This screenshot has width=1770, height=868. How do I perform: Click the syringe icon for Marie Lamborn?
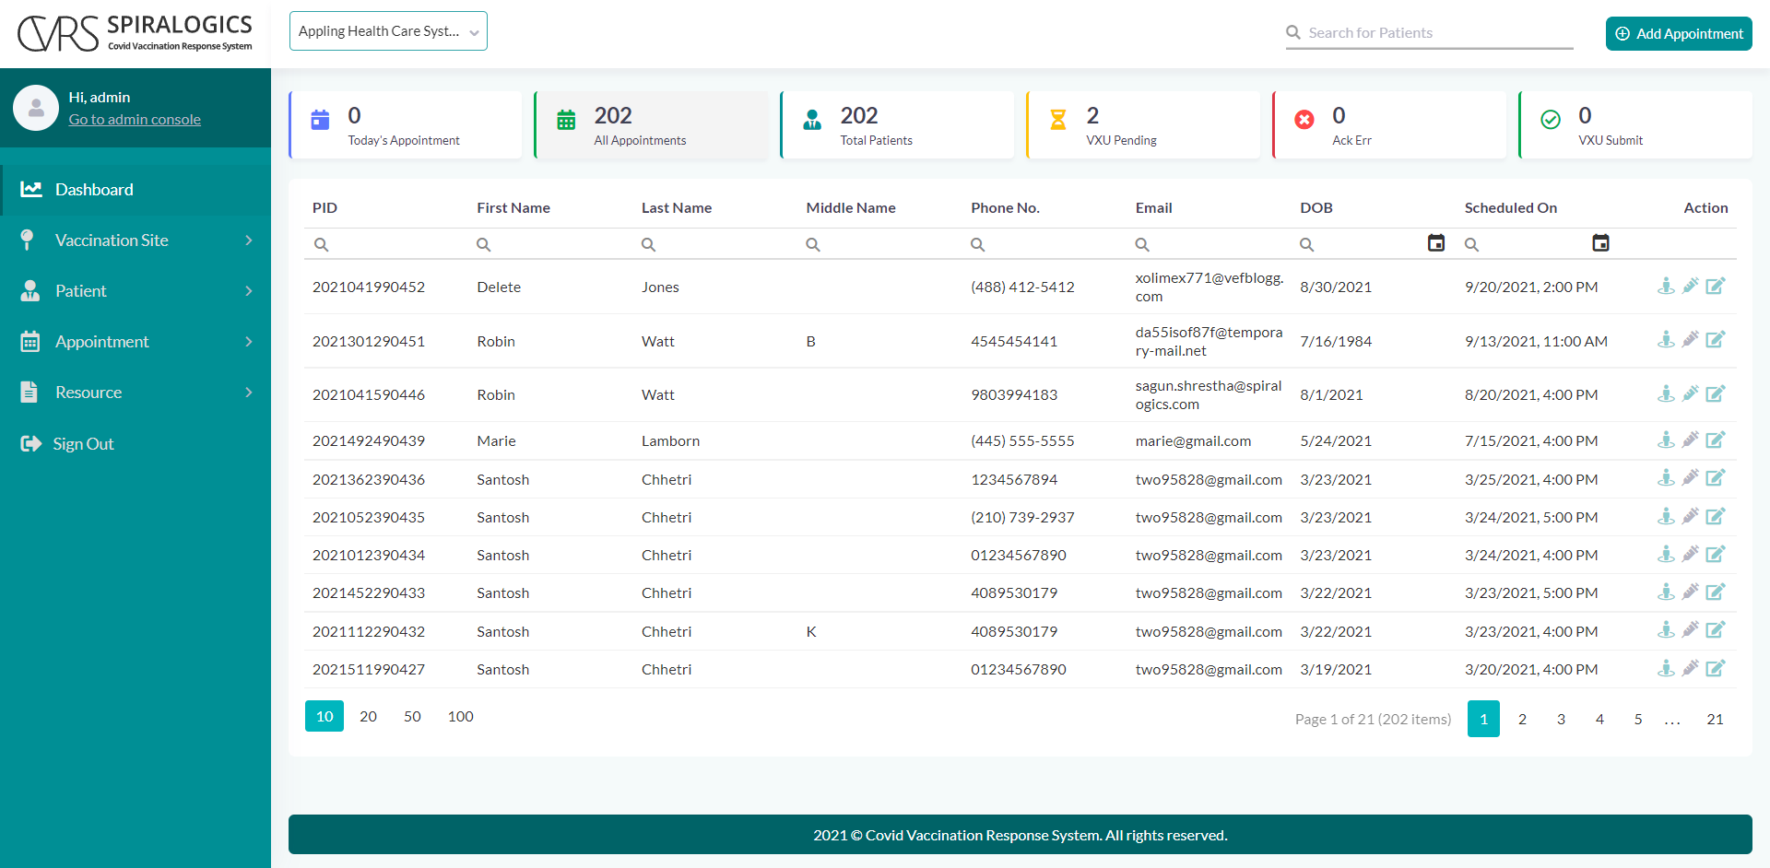click(1690, 440)
